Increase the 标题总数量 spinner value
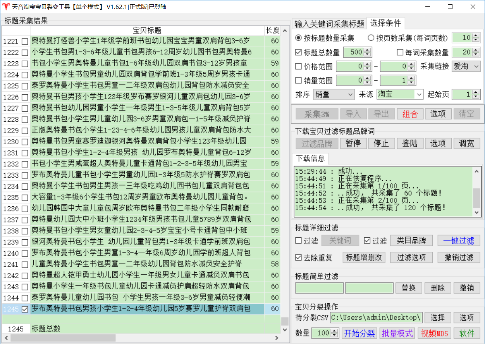This screenshot has height=344, width=485. coord(367,50)
